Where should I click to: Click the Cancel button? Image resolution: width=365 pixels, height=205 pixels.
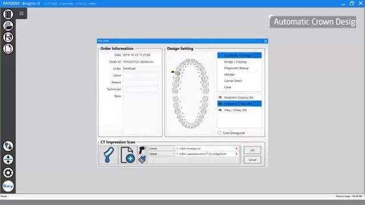pyautogui.click(x=252, y=160)
